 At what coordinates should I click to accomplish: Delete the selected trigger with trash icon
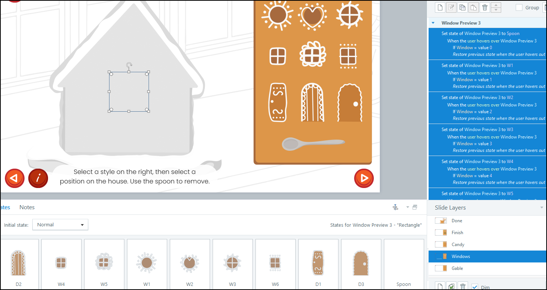click(484, 7)
